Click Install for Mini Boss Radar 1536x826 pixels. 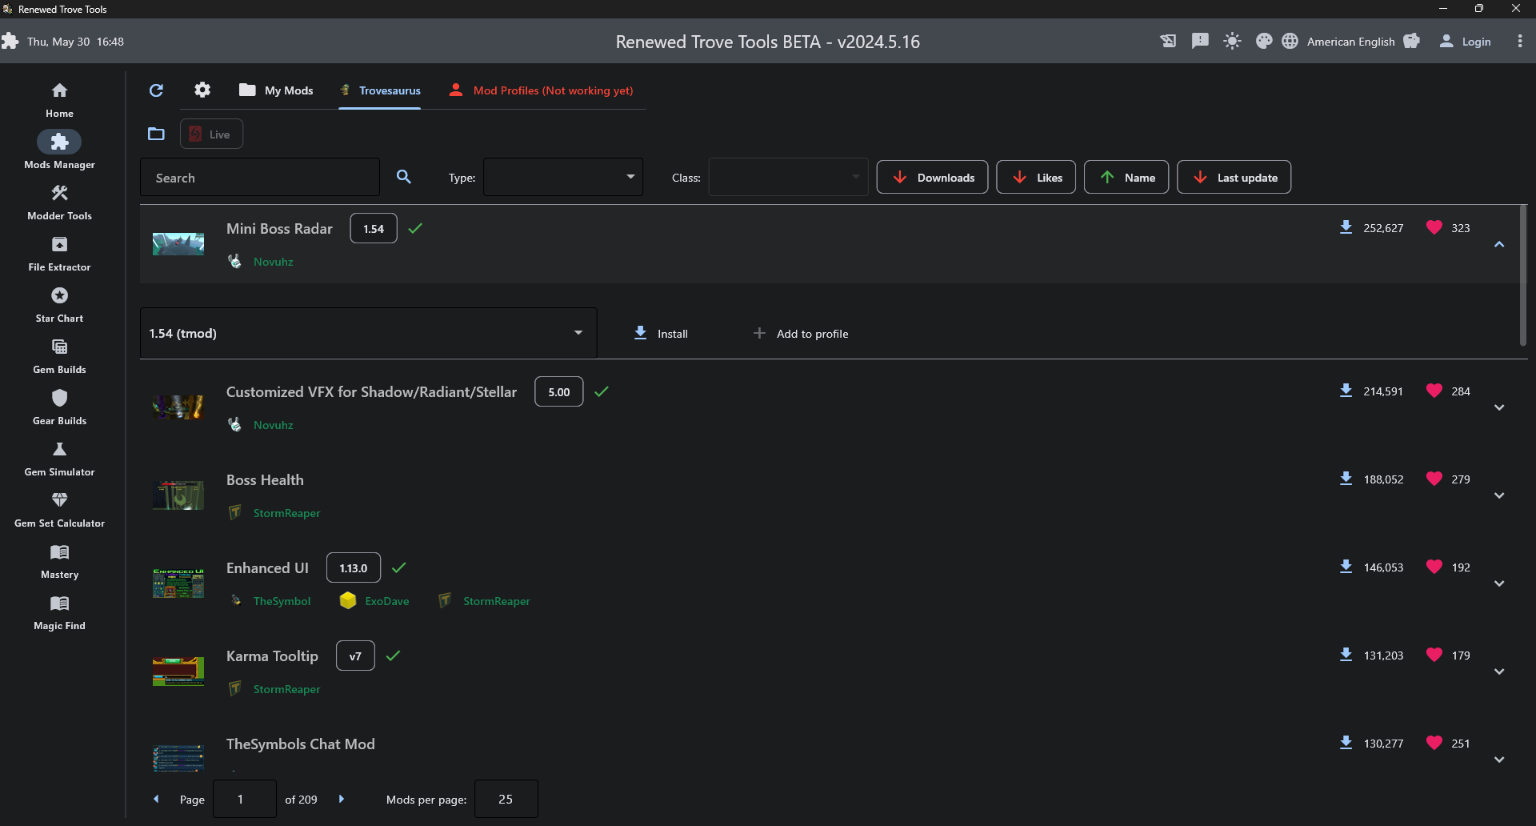pyautogui.click(x=661, y=333)
